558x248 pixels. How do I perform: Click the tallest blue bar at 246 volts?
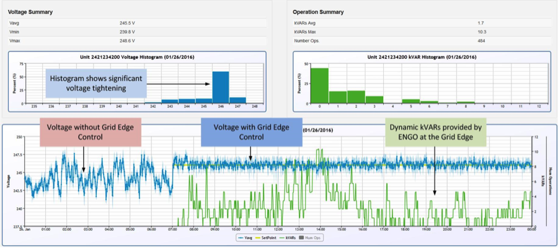click(221, 87)
